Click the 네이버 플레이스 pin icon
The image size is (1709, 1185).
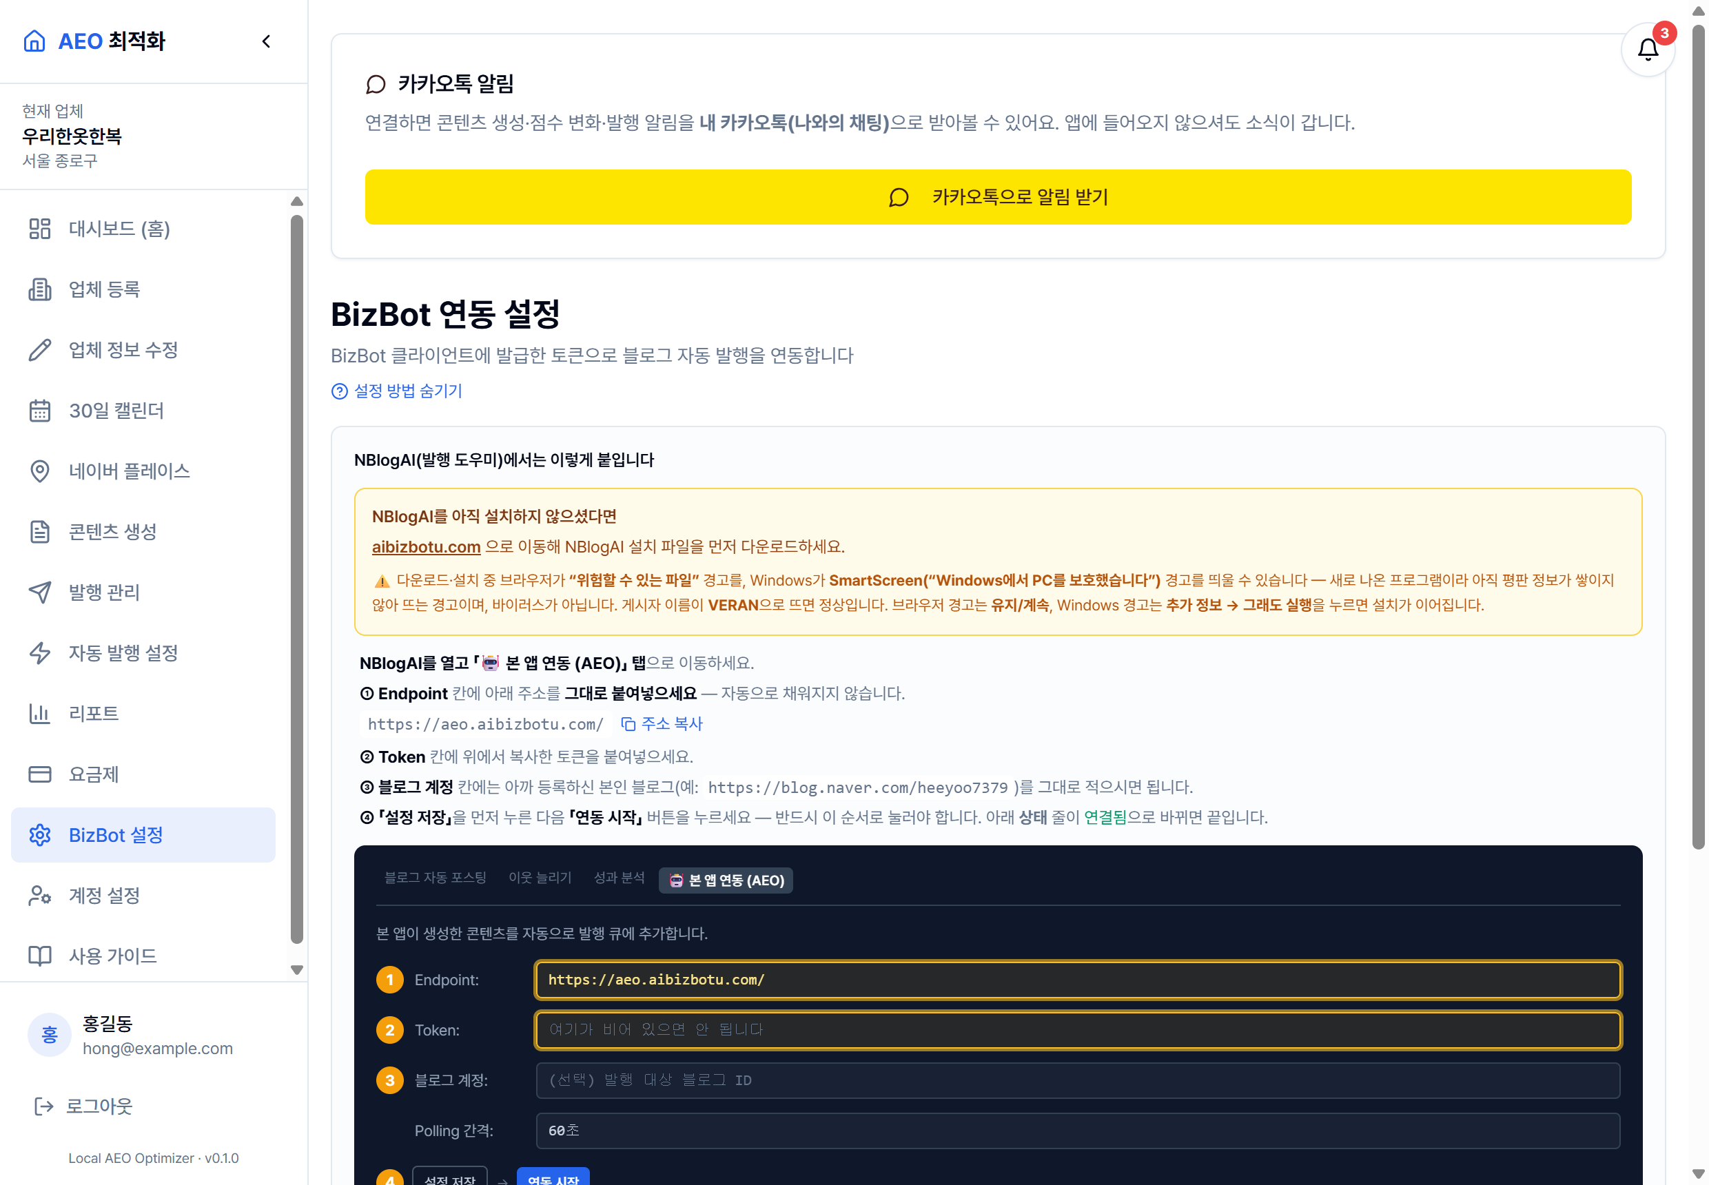pos(40,471)
